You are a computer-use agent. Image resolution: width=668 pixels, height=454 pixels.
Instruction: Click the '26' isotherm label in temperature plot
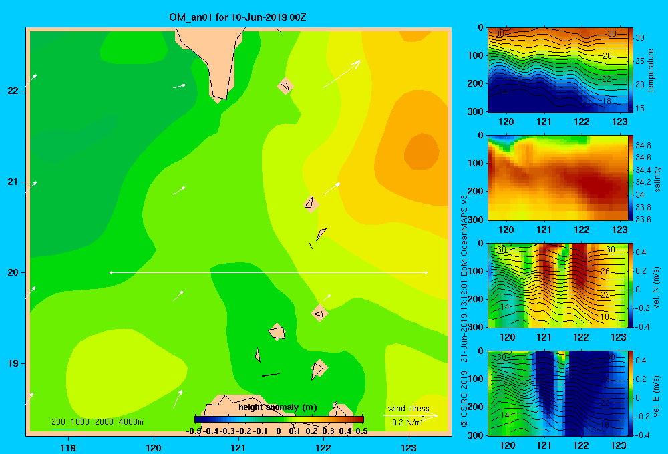[x=607, y=55]
